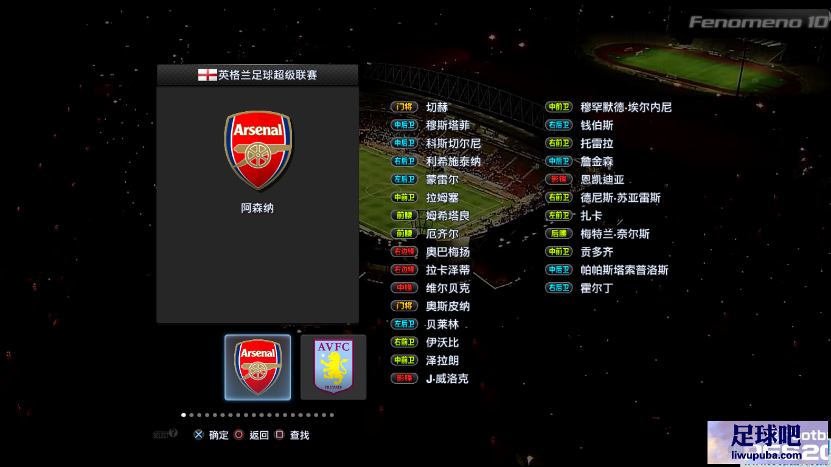Select player 穆罕默德·埃尔内尼 in the list
The height and width of the screenshot is (467, 831).
(626, 107)
